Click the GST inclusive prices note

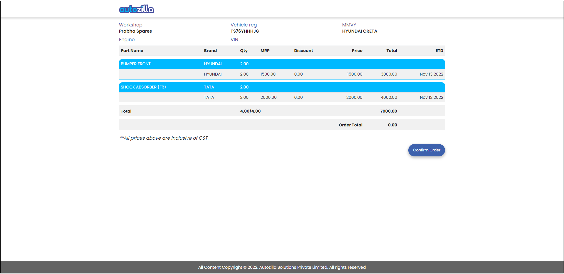point(164,138)
